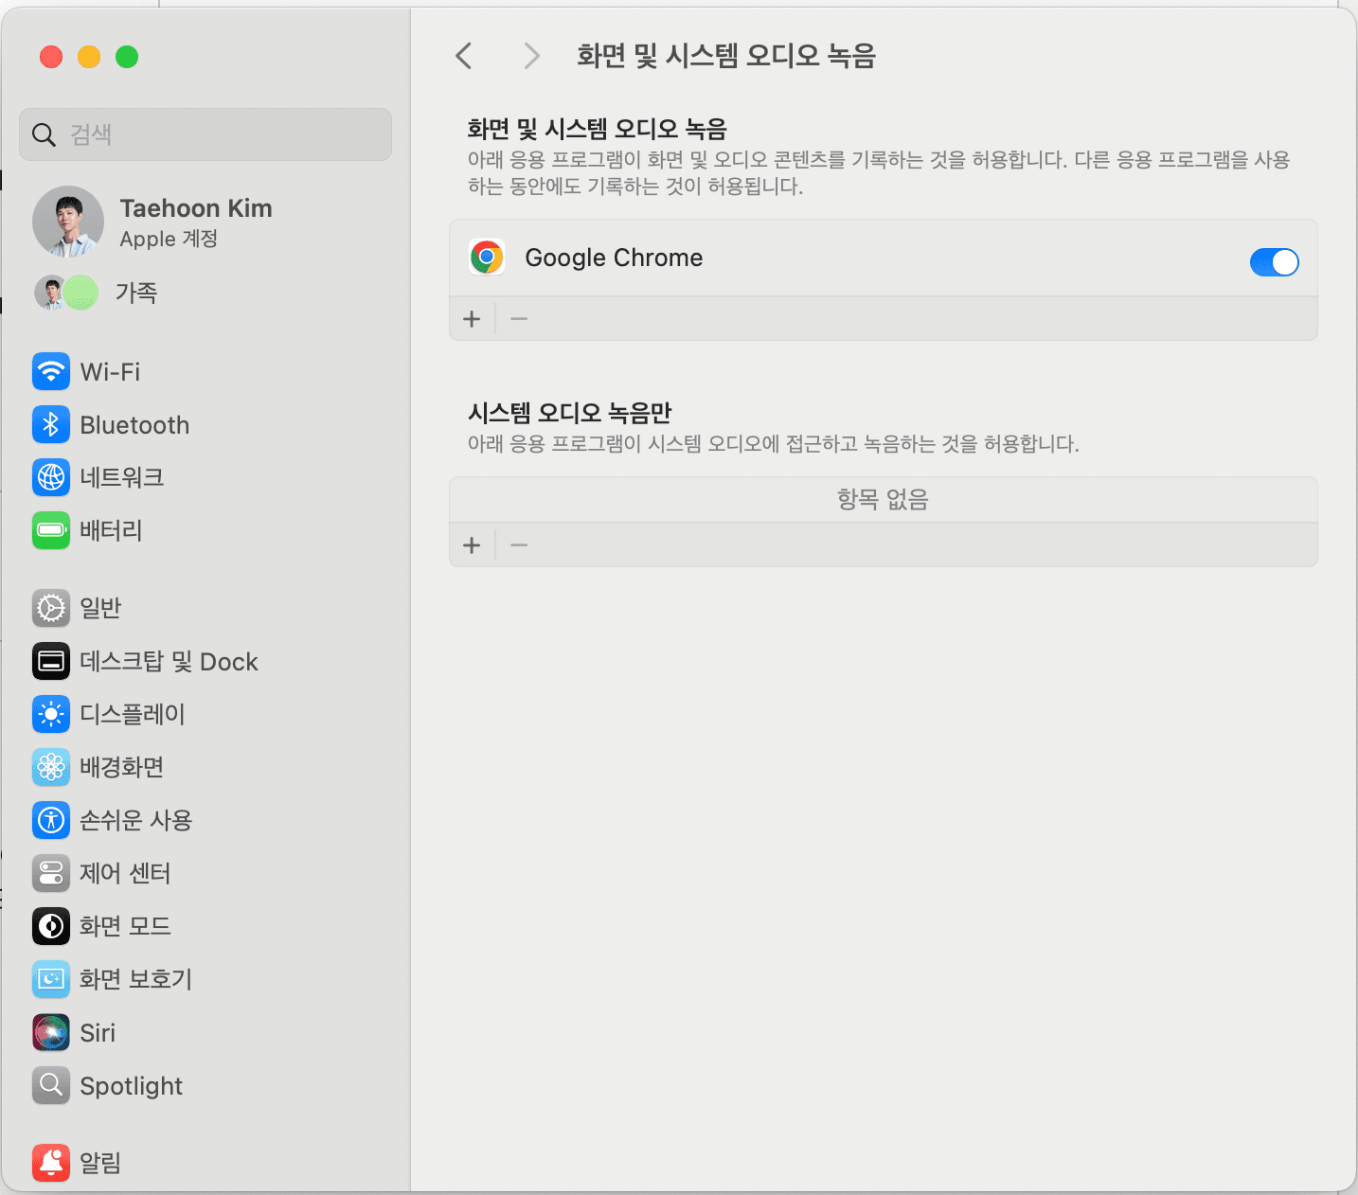Add app to system audio recording list
Viewport: 1358px width, 1195px height.
[x=472, y=544]
